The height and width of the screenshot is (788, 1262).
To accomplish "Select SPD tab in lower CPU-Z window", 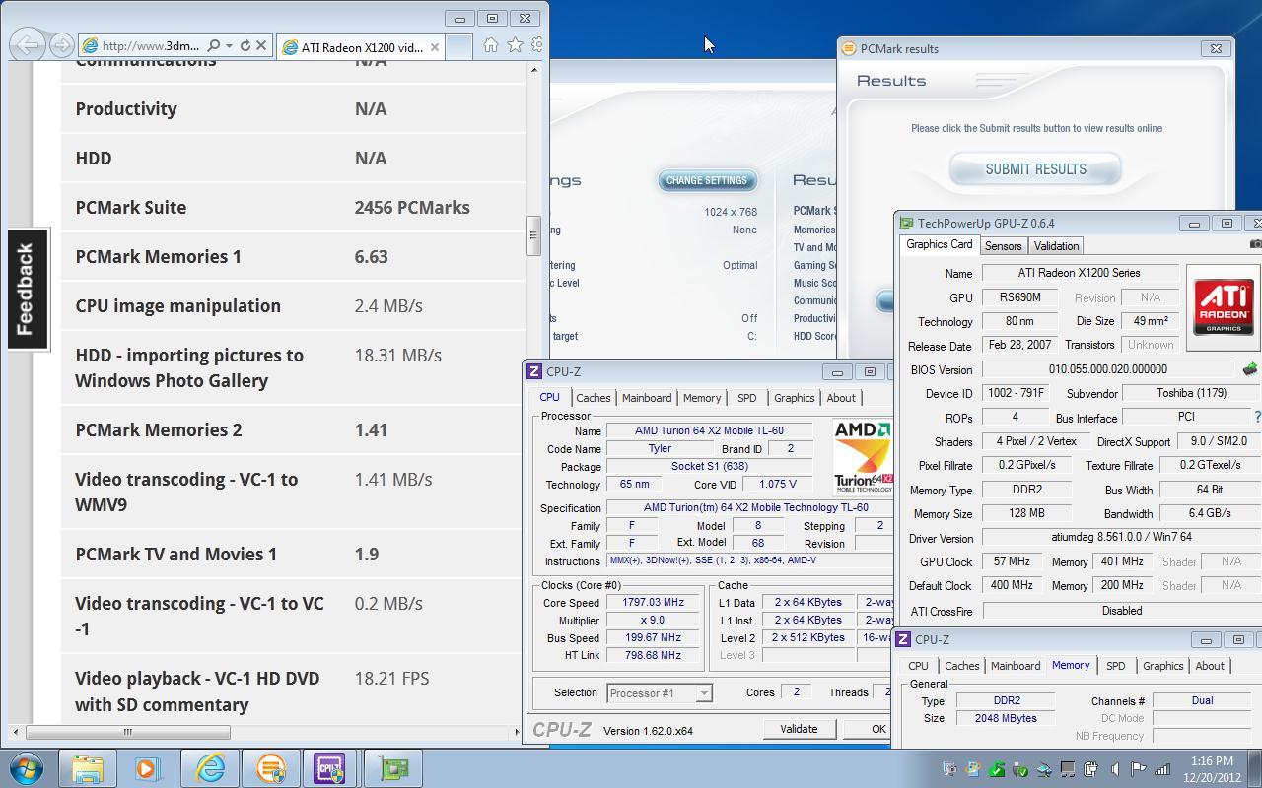I will (1115, 666).
